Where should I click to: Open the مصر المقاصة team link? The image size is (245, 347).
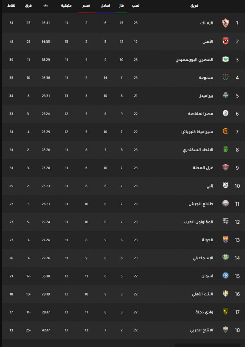click(201, 114)
